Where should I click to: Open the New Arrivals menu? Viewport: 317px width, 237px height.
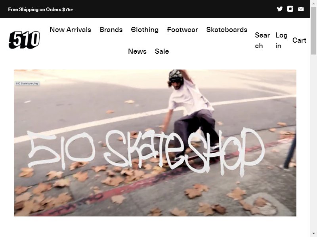click(x=71, y=30)
